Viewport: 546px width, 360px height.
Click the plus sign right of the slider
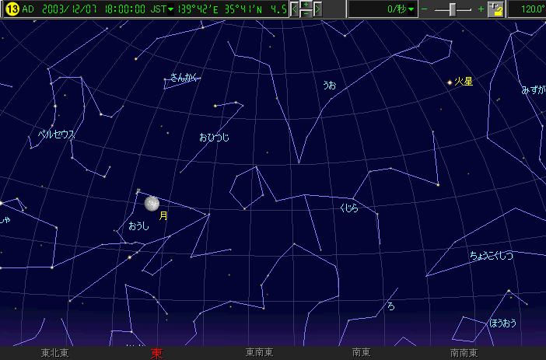point(481,9)
